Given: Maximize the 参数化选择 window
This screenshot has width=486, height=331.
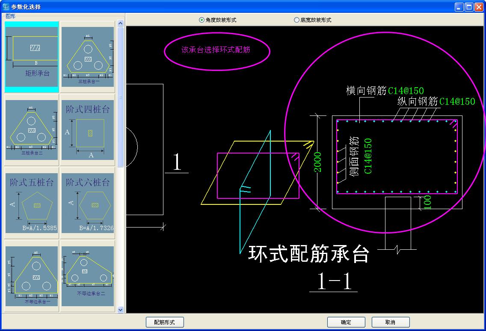Looking at the screenshot, I should click(x=469, y=7).
